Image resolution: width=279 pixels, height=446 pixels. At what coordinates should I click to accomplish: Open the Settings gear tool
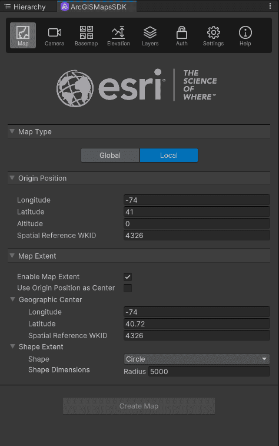pos(213,35)
